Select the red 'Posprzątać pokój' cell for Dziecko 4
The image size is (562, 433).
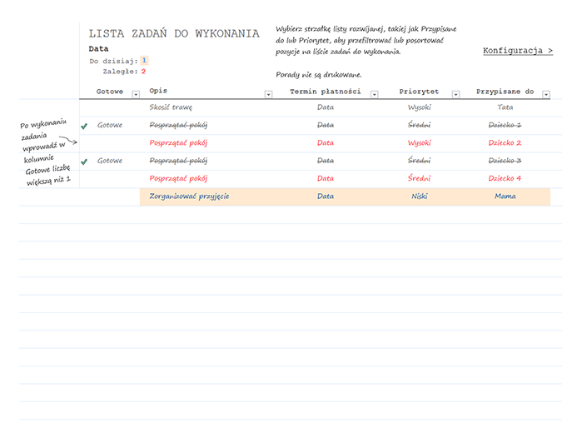tap(178, 178)
